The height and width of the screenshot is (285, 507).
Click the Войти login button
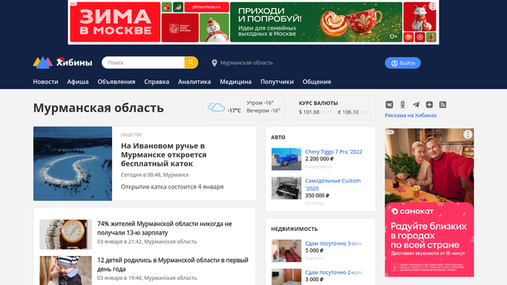coord(402,63)
